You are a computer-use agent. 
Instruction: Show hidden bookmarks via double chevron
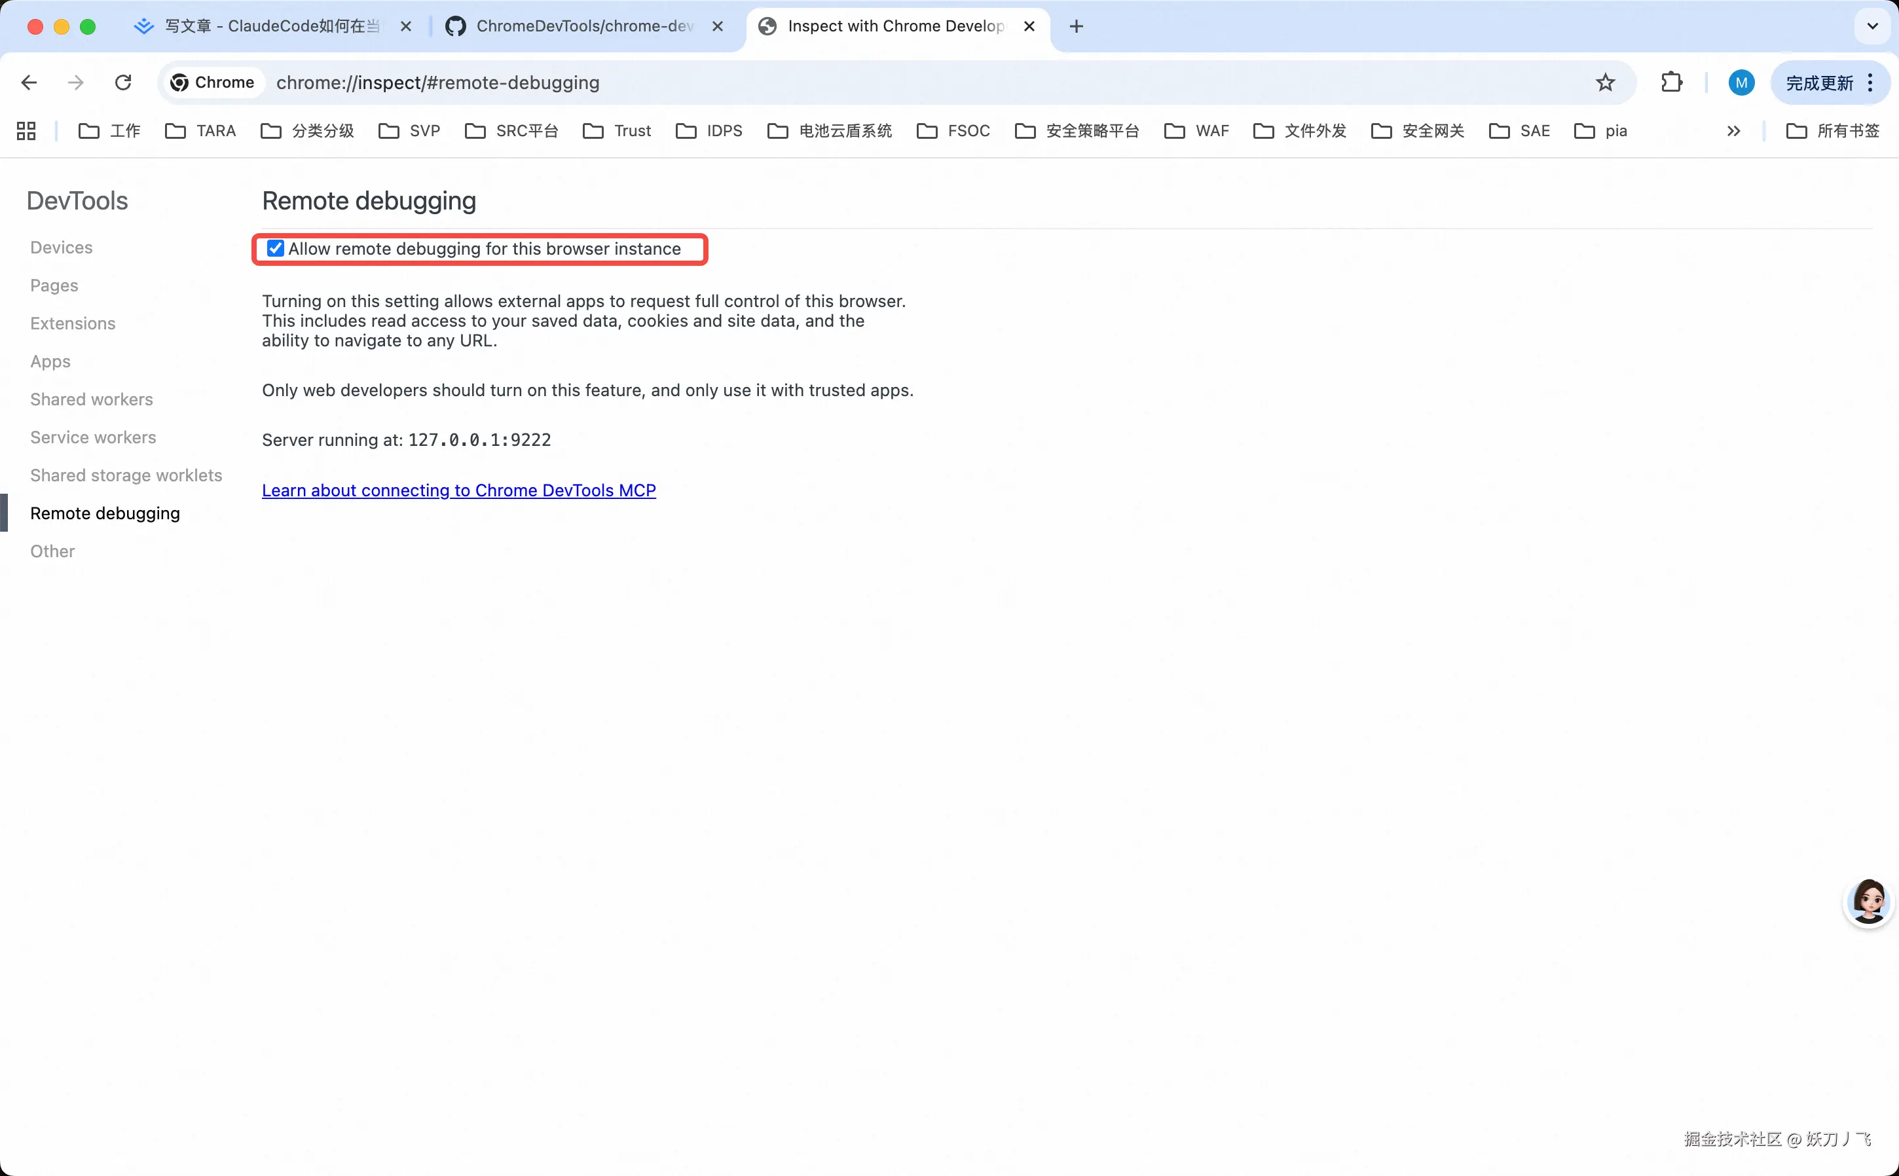click(x=1733, y=131)
